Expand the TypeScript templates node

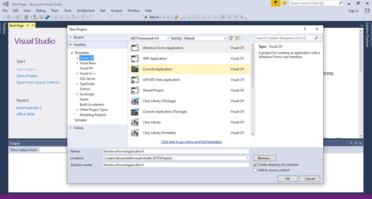77,84
